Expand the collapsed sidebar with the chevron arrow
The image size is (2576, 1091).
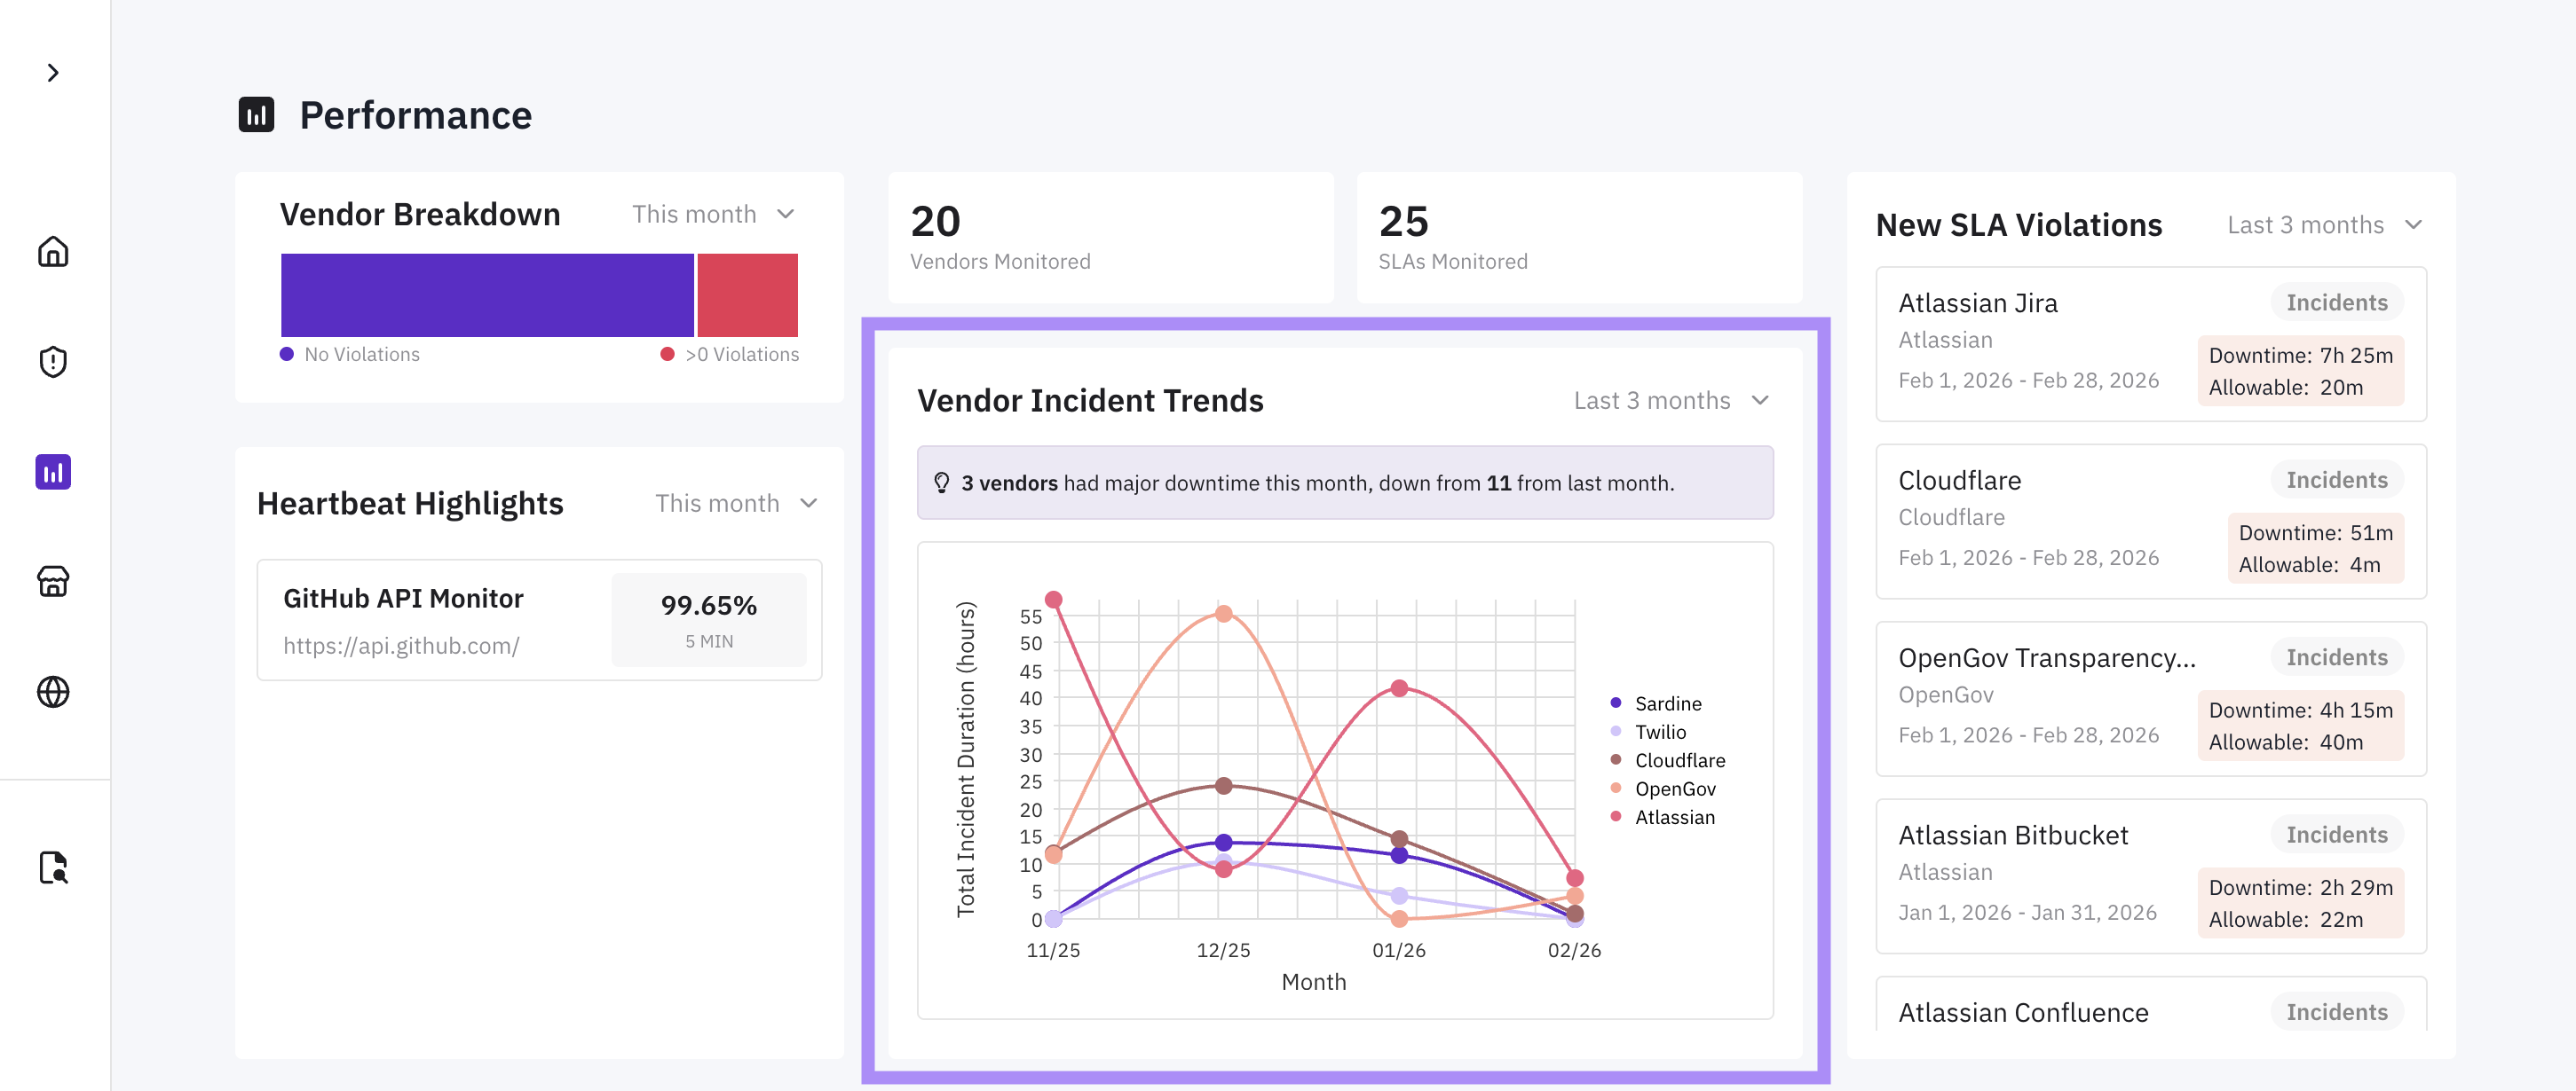(x=53, y=73)
